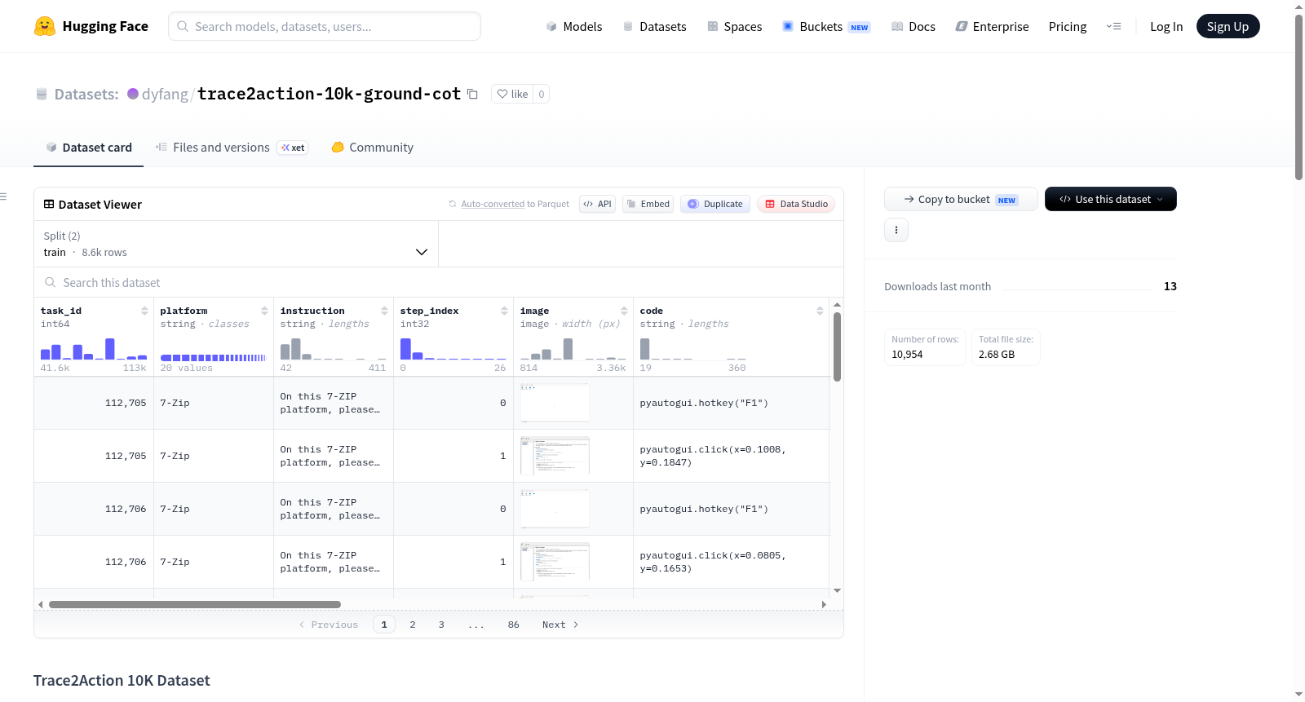Screen dimensions: 1305x702
Task: Duplicate the dataset
Action: coord(715,204)
